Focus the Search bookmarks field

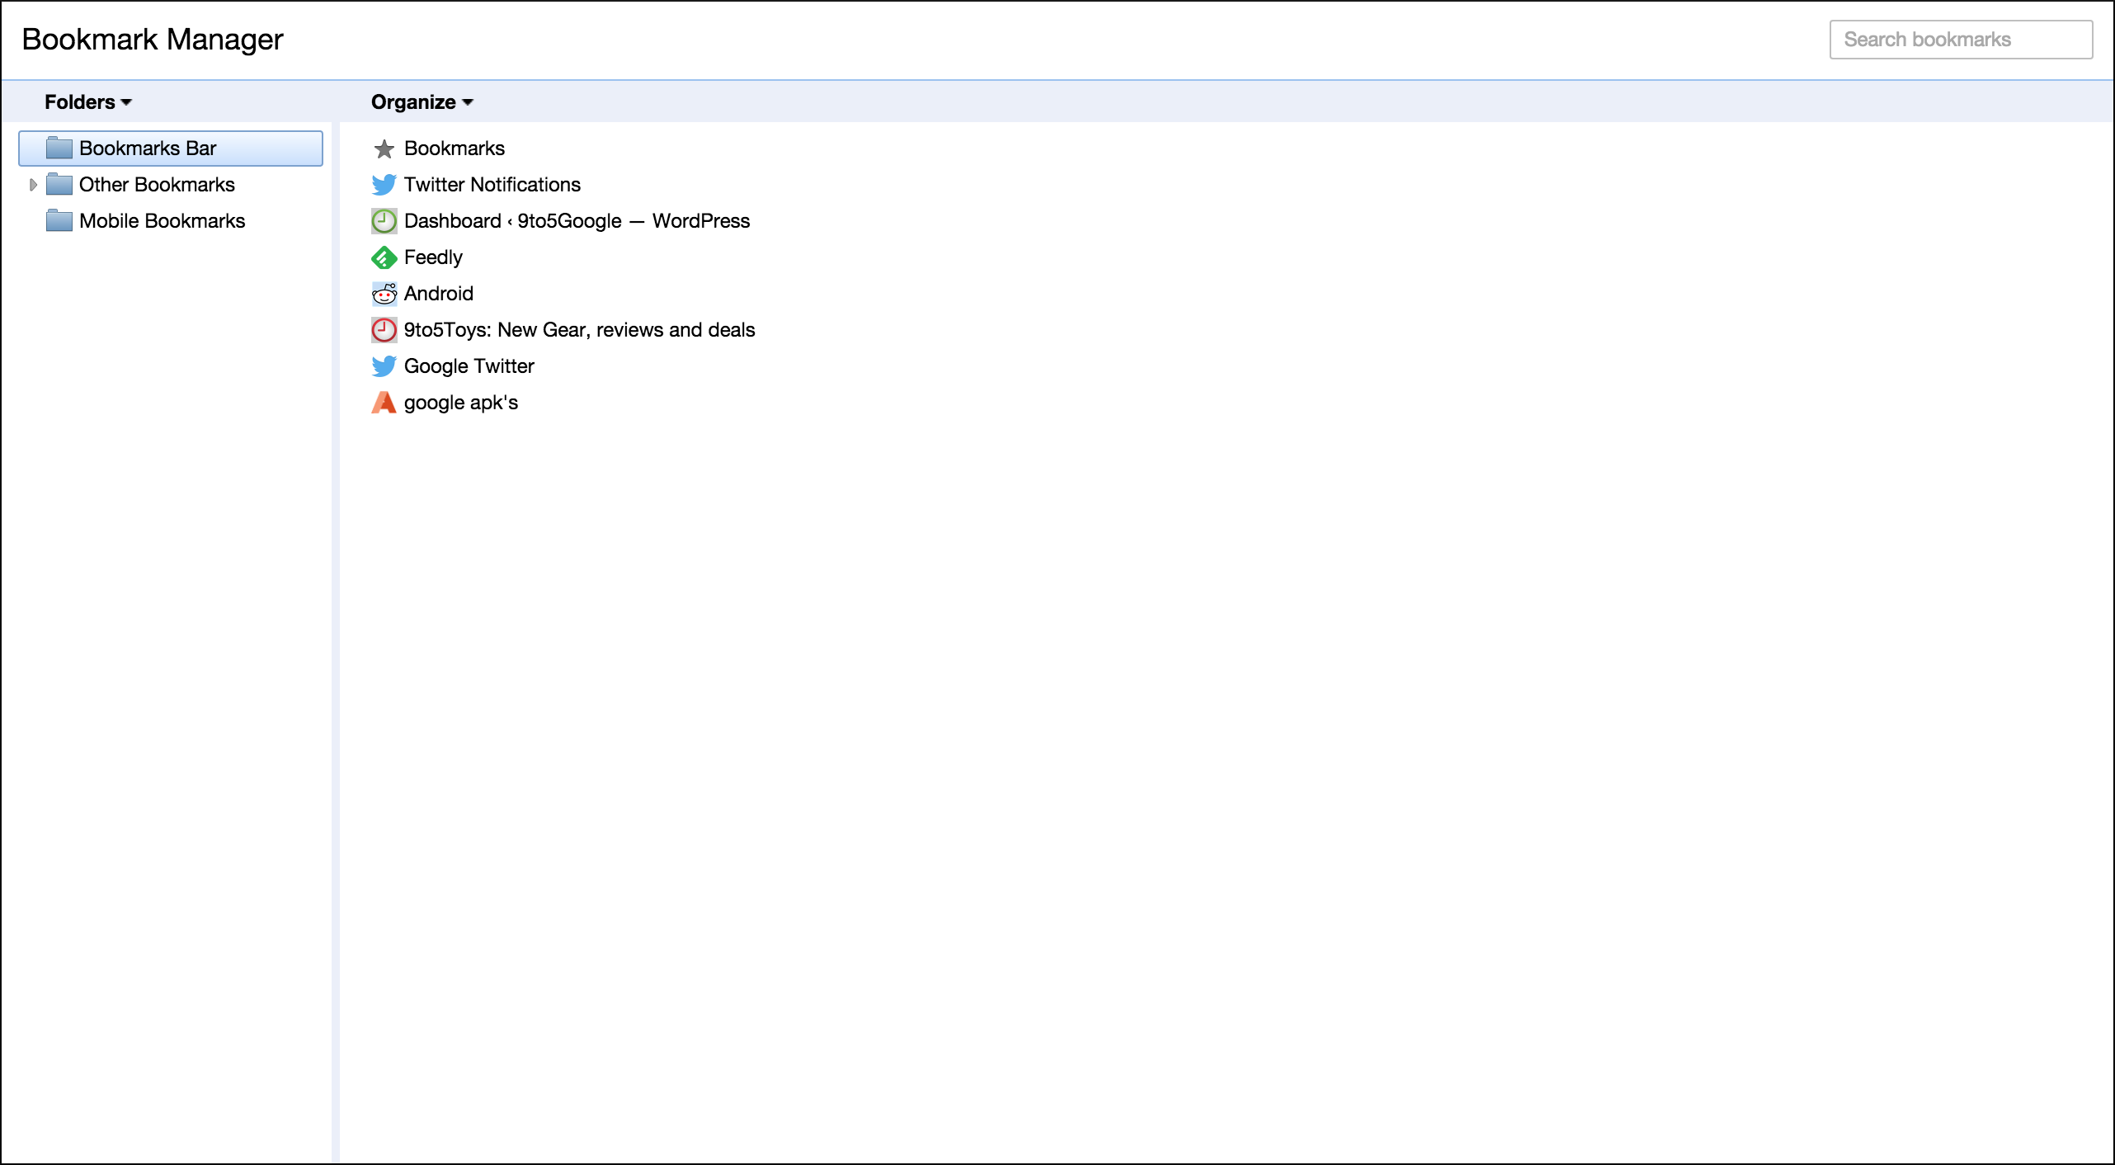(1960, 40)
